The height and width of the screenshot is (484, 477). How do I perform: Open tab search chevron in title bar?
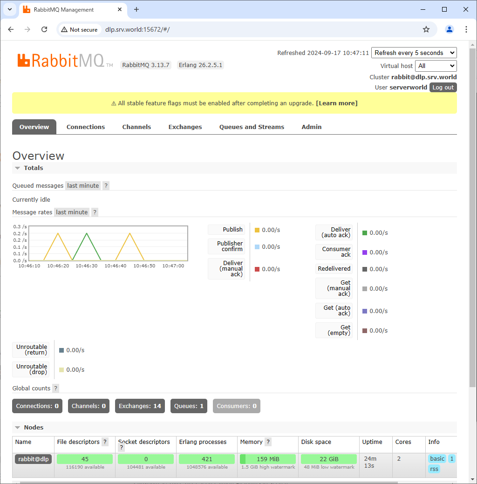[x=10, y=10]
